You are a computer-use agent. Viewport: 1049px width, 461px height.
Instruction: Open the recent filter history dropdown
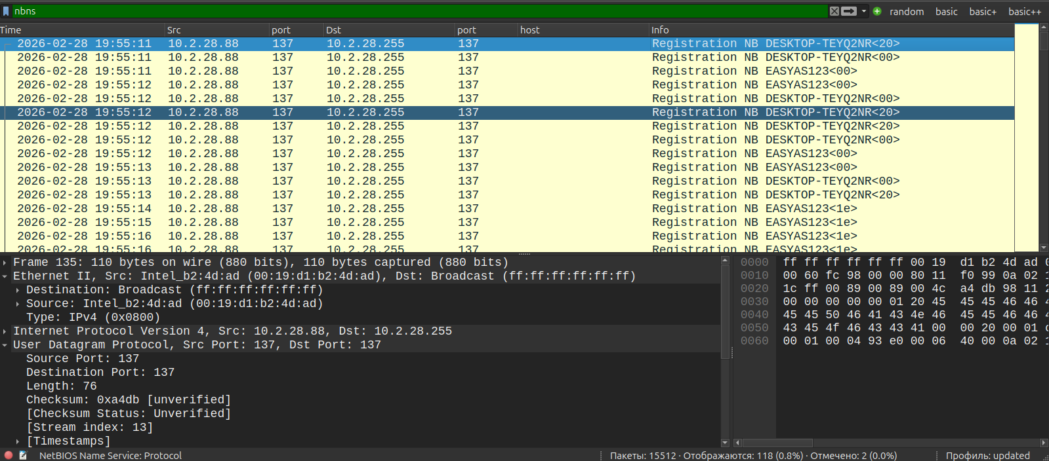(x=864, y=11)
